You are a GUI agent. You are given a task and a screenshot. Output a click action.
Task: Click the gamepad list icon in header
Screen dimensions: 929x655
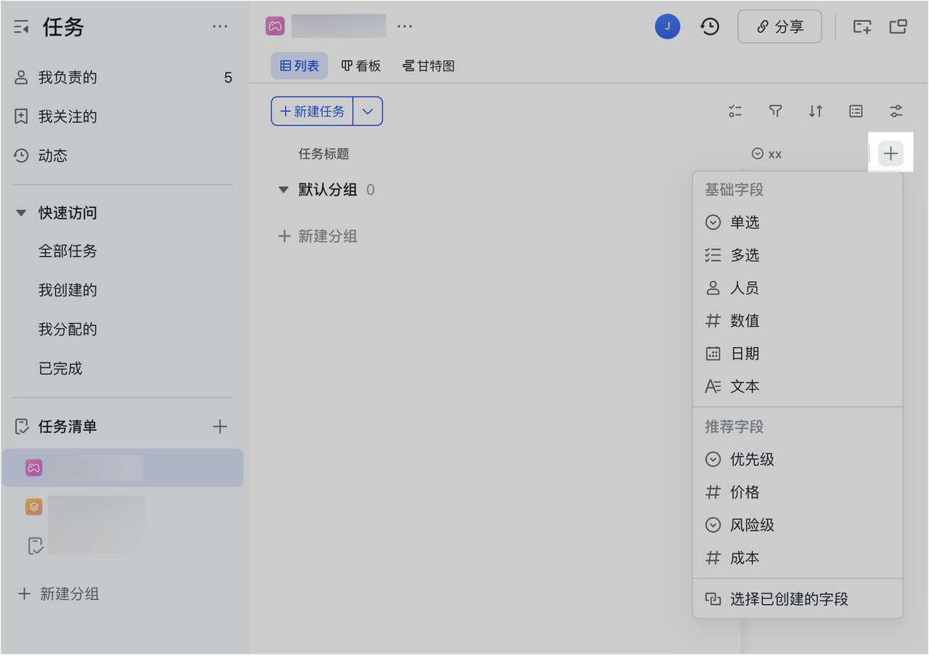pyautogui.click(x=275, y=26)
